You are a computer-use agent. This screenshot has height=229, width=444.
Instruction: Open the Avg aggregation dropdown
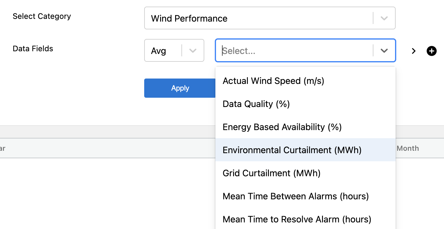(x=164, y=51)
